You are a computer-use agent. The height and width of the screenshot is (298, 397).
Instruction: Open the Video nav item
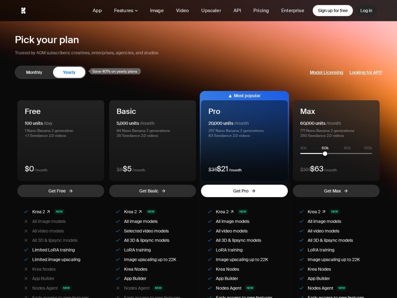(182, 11)
